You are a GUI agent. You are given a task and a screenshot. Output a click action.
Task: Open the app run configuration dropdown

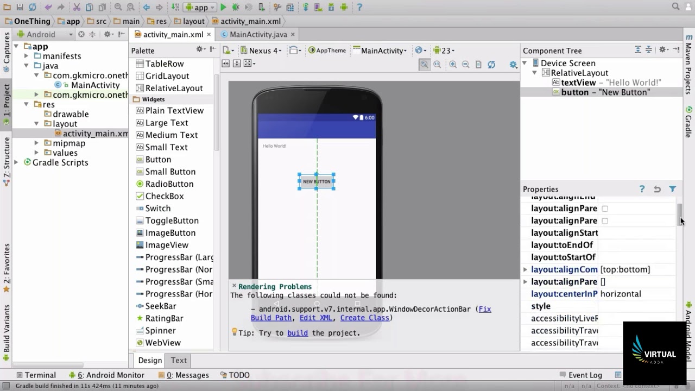click(x=199, y=7)
